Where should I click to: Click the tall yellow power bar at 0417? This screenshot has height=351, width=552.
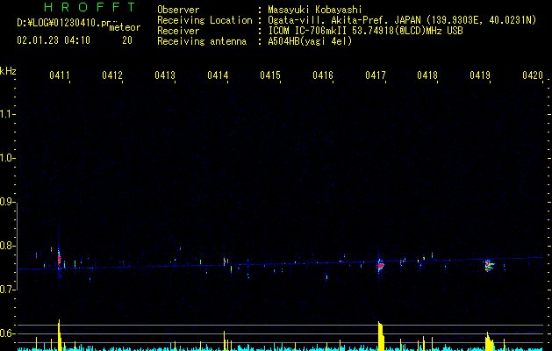(x=381, y=336)
